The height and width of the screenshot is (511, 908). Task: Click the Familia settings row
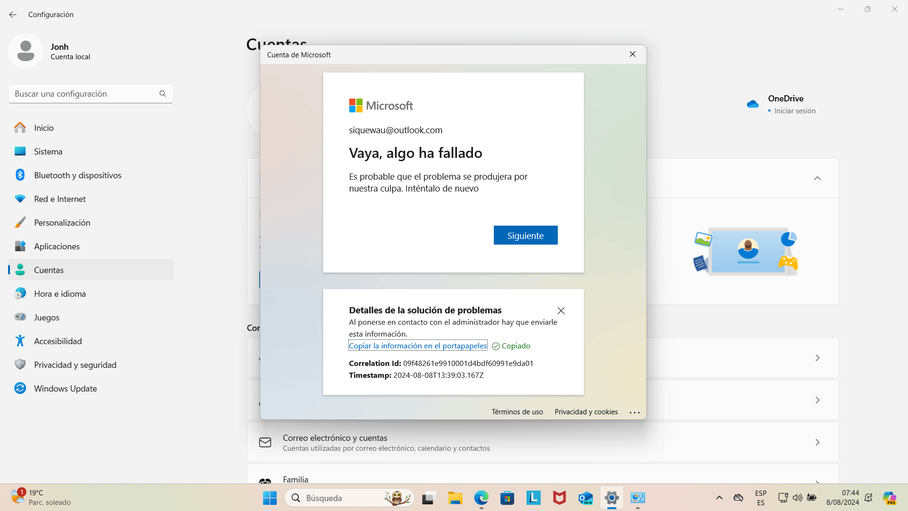(543, 474)
